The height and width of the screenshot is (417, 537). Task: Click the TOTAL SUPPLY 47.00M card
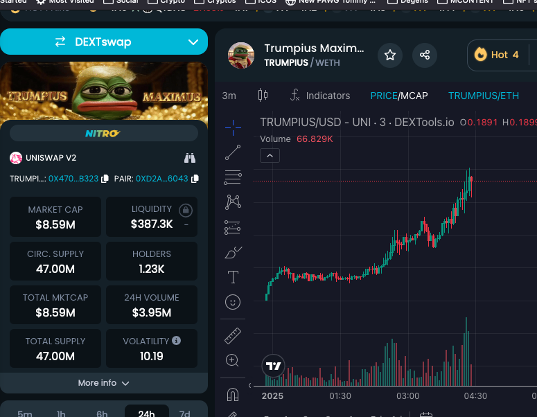[x=55, y=348]
